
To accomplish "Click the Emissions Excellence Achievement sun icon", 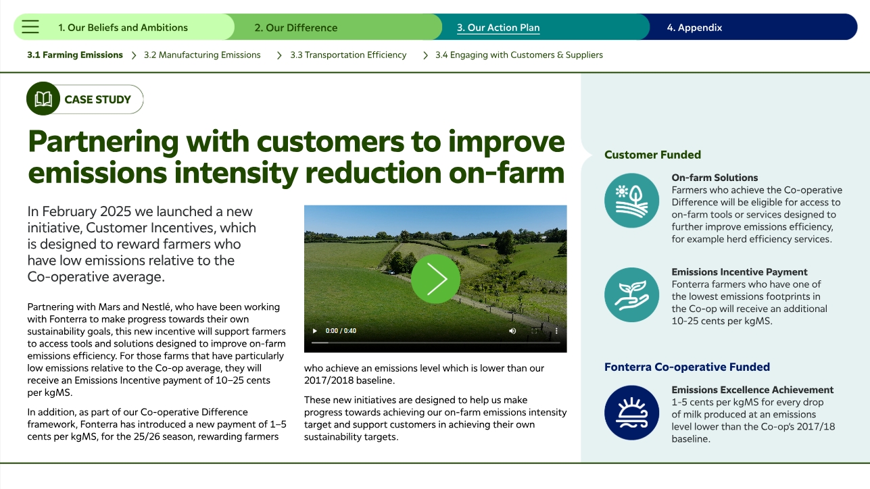I will [x=631, y=413].
